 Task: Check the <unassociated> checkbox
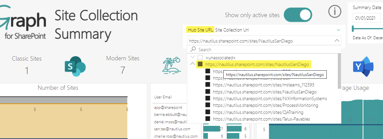pyautogui.click(x=200, y=57)
